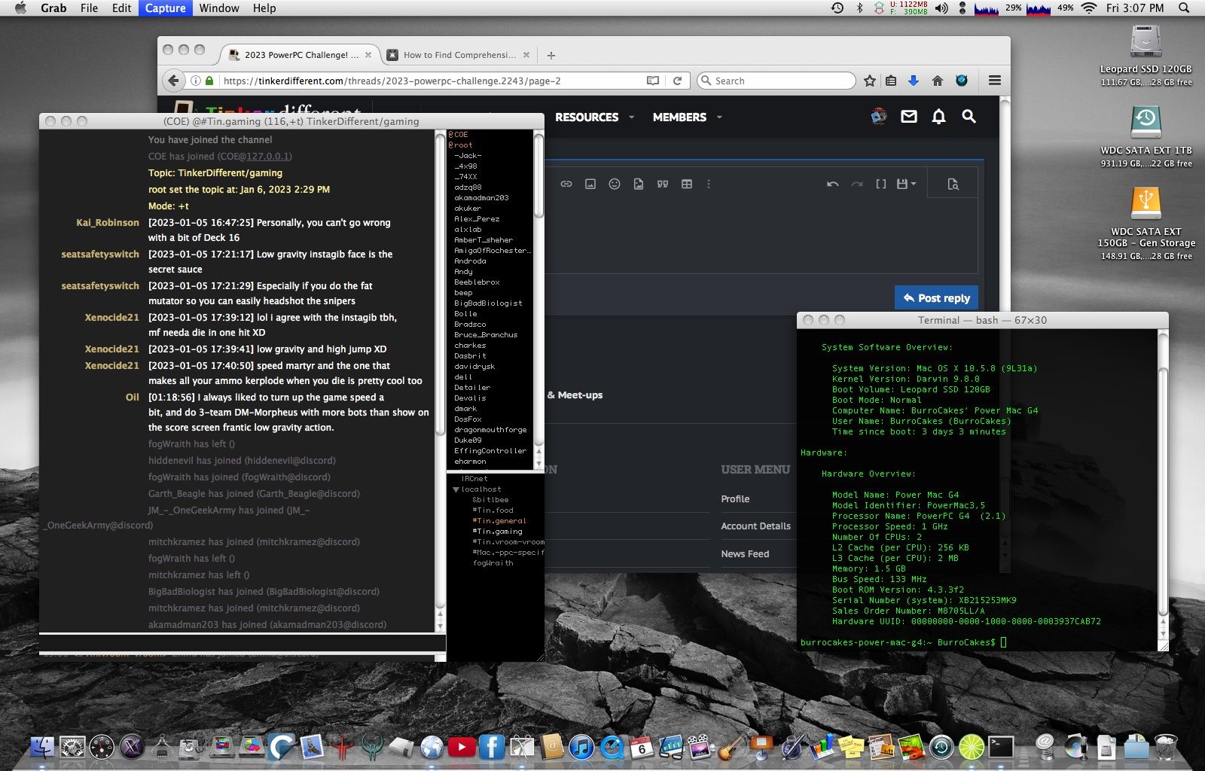The height and width of the screenshot is (771, 1205).
Task: Expand the MEMBERS nav dropdown arrow
Action: coord(719,117)
